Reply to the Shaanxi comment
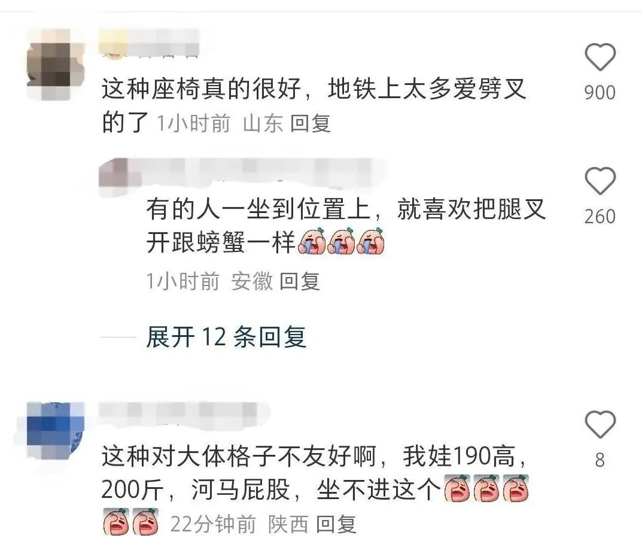 tap(336, 524)
